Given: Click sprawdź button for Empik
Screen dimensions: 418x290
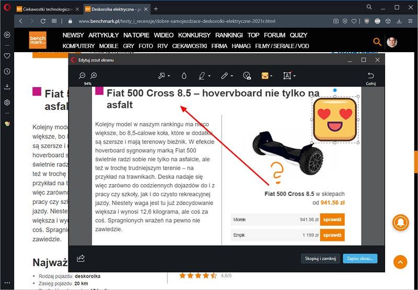Looking at the screenshot, I should [332, 235].
